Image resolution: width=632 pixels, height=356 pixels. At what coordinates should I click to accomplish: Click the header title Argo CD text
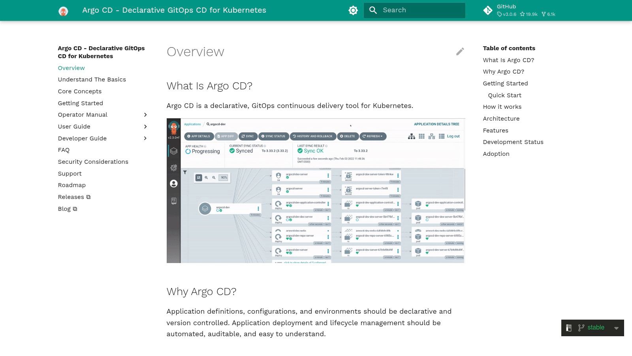click(174, 10)
